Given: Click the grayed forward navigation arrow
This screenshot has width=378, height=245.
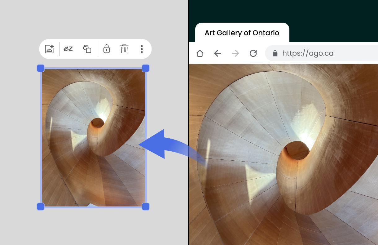Looking at the screenshot, I should coord(235,53).
